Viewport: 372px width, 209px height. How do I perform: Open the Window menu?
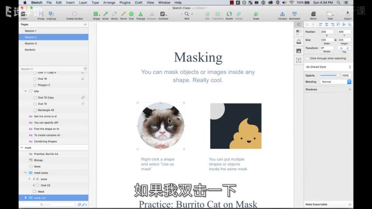(x=164, y=2)
